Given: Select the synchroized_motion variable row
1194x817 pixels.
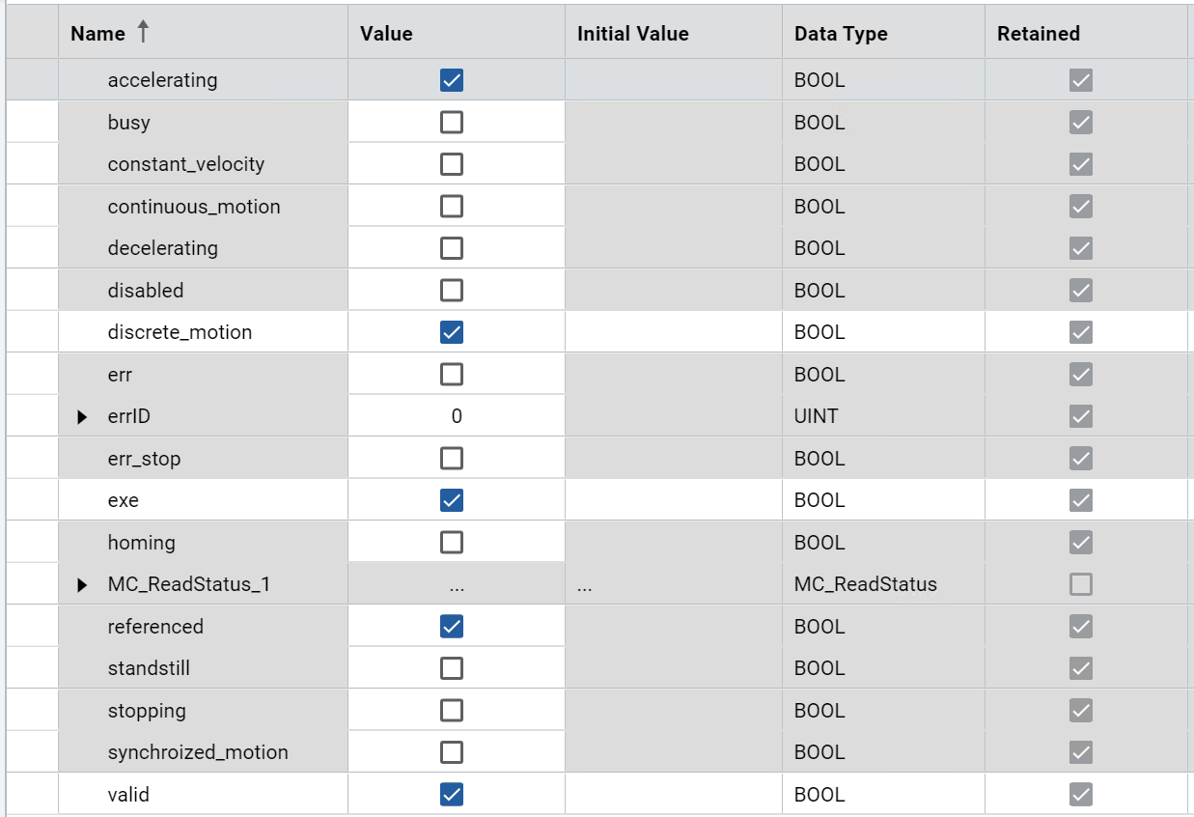Looking at the screenshot, I should (198, 752).
